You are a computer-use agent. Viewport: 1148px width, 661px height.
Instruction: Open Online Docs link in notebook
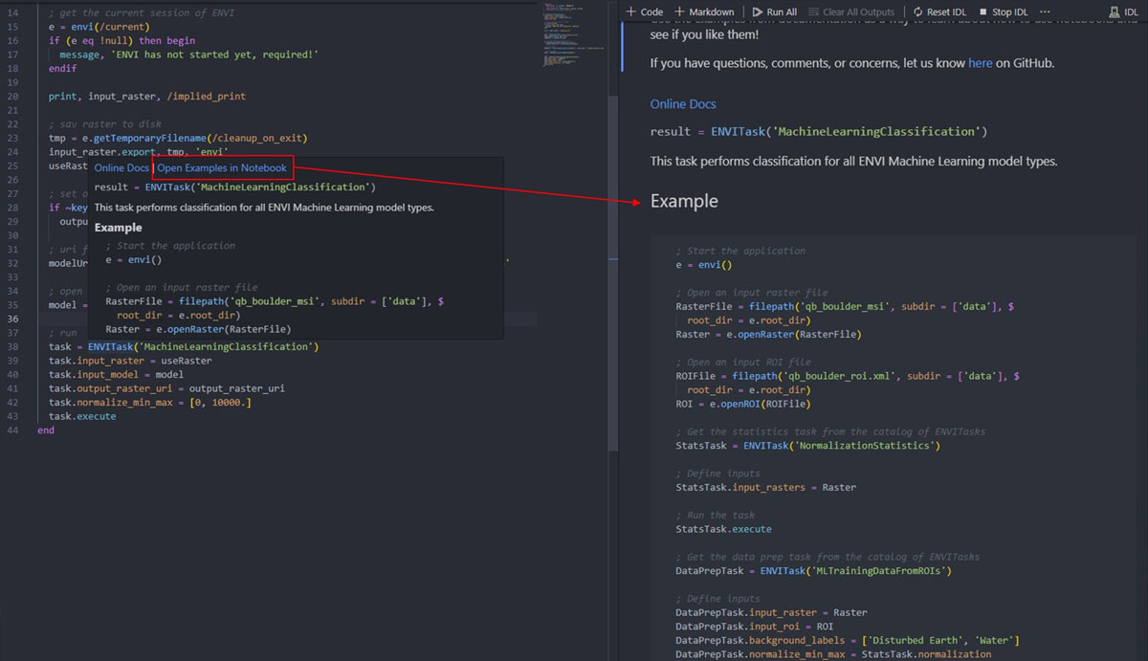click(683, 104)
